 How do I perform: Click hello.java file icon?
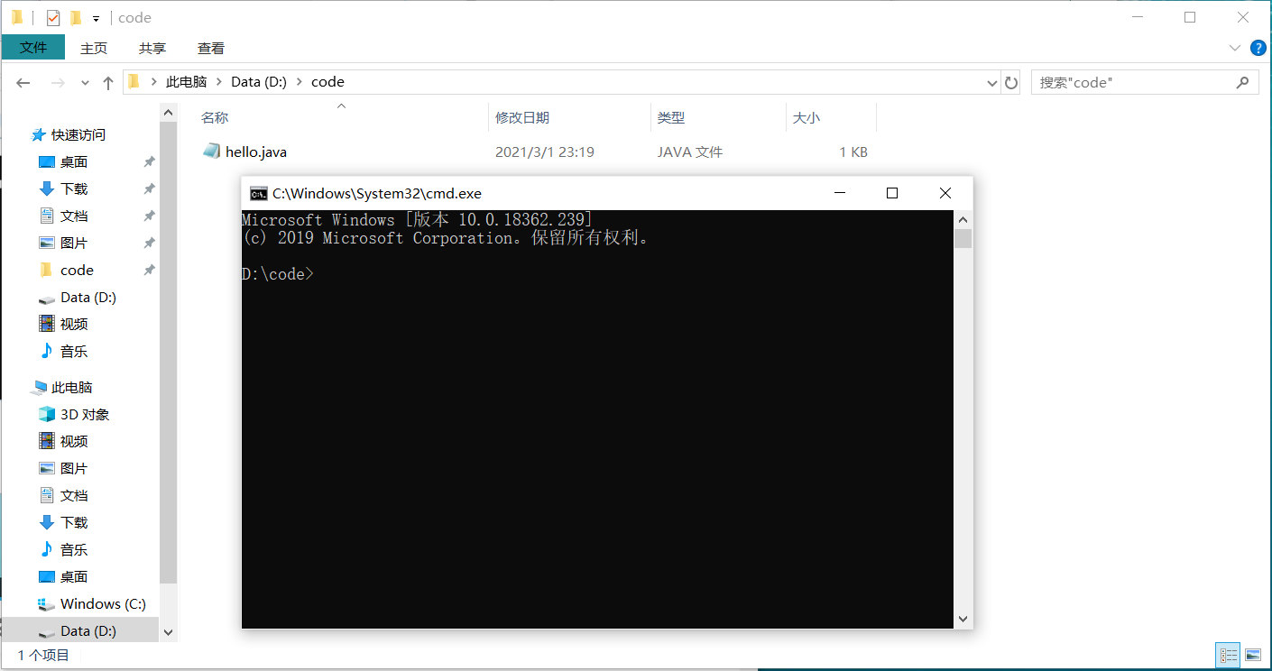(211, 152)
